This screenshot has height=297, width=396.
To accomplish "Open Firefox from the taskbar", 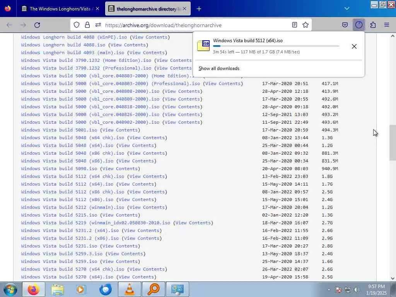I will point(34,289).
